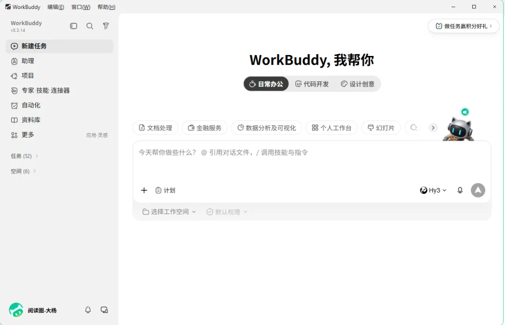Screen dimensions: 505x325
Task: Select the 文档处理 quick chip
Action: click(155, 128)
